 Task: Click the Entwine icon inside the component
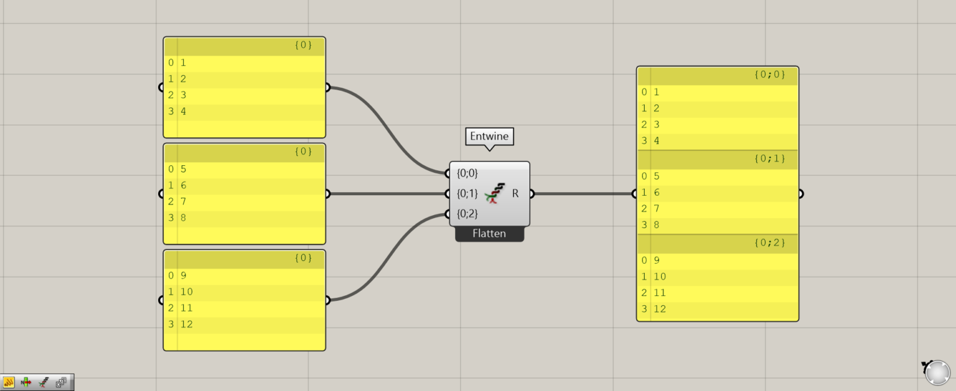495,193
